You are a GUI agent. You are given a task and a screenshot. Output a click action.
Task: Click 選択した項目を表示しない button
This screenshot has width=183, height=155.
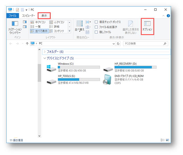click(131, 27)
